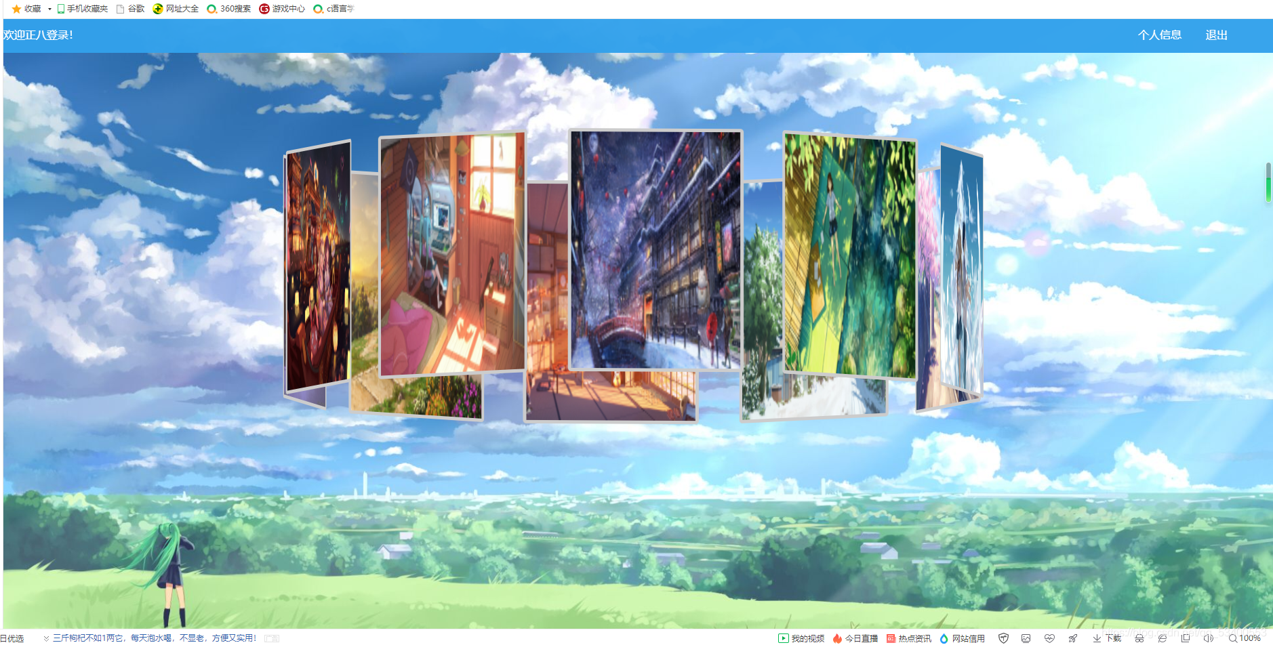
Task: Open the 360搜索 bookmark
Action: click(x=228, y=9)
